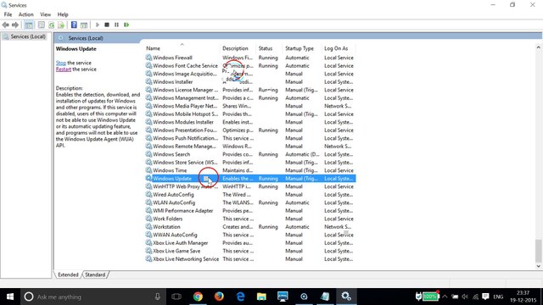Open the File menu
The height and width of the screenshot is (305, 543).
(8, 14)
